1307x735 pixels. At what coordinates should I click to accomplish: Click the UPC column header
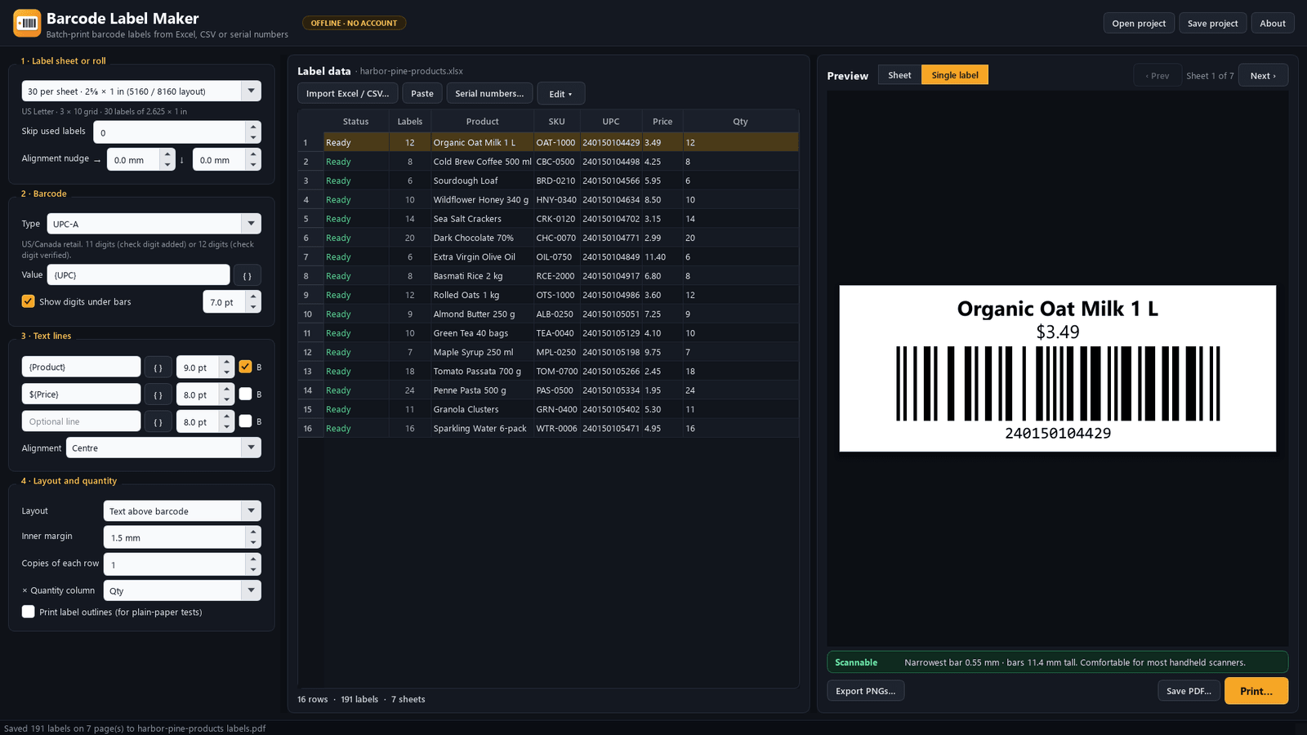tap(611, 122)
